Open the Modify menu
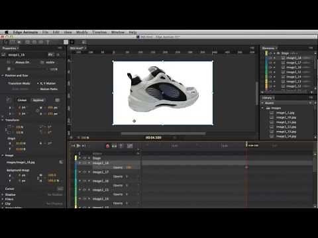The width and height of the screenshot is (318, 238). (81, 32)
